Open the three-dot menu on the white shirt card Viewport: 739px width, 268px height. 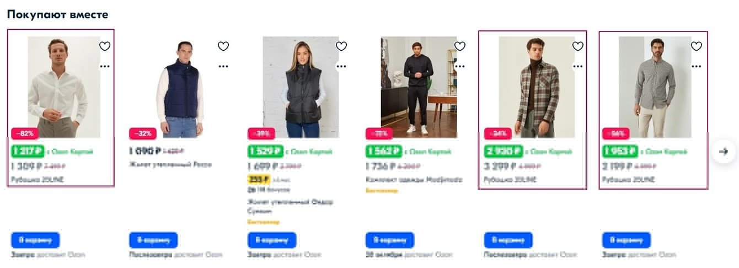(x=105, y=66)
